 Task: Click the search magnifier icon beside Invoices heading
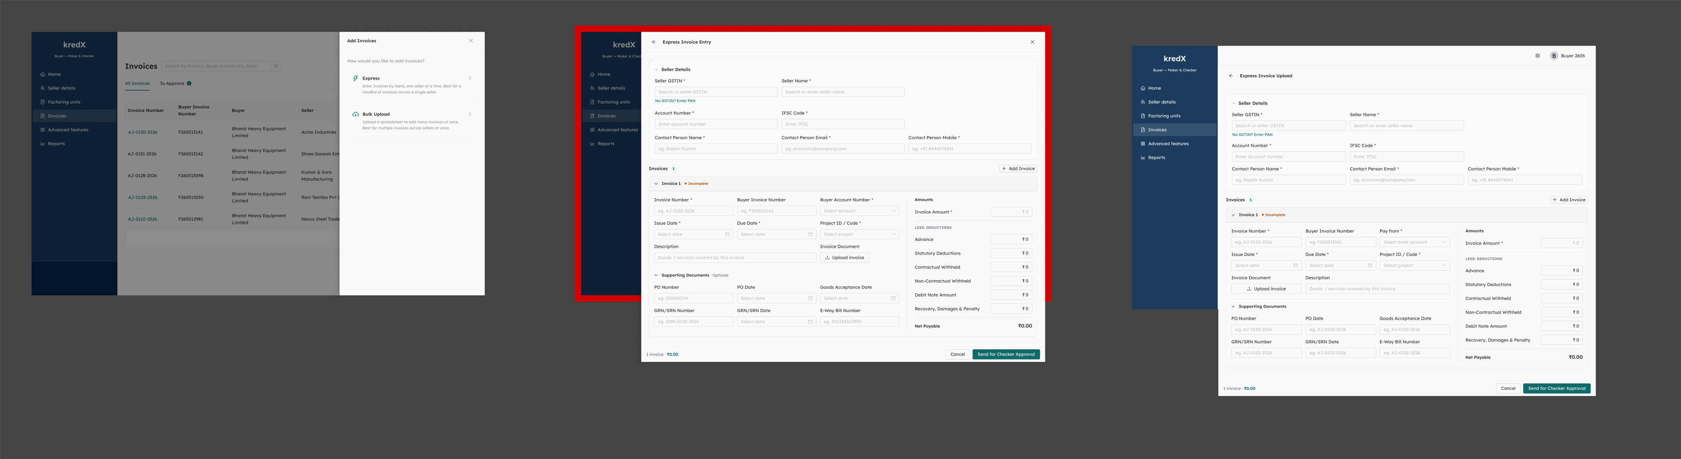tap(276, 66)
